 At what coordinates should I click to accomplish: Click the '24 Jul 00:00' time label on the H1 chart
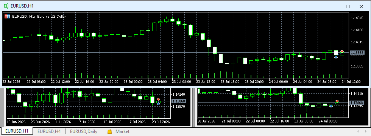pyautogui.click(x=278, y=82)
